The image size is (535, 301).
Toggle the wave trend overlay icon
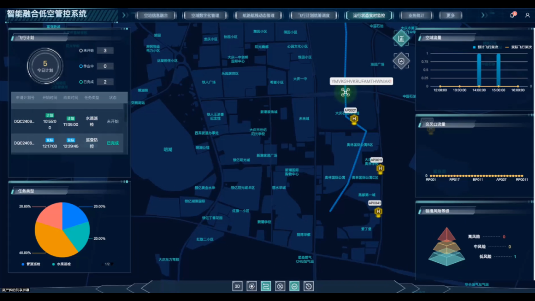point(294,286)
